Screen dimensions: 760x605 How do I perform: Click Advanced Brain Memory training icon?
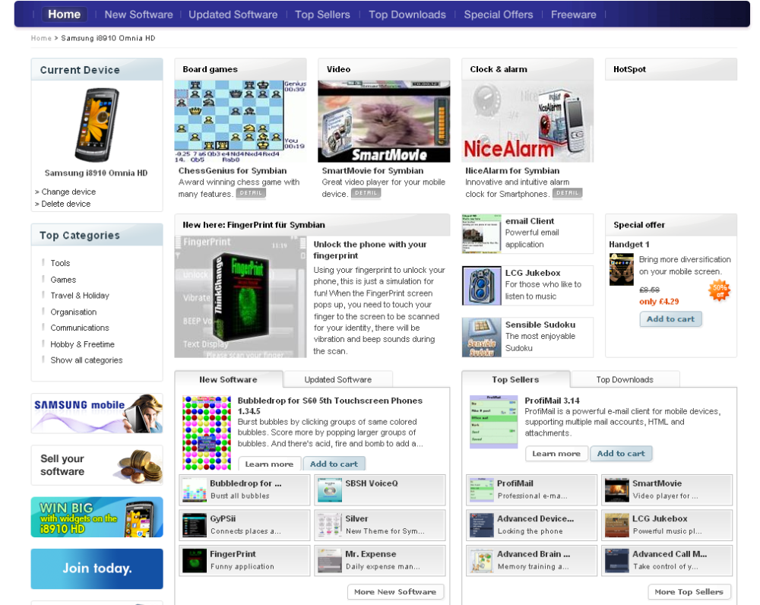(x=482, y=561)
